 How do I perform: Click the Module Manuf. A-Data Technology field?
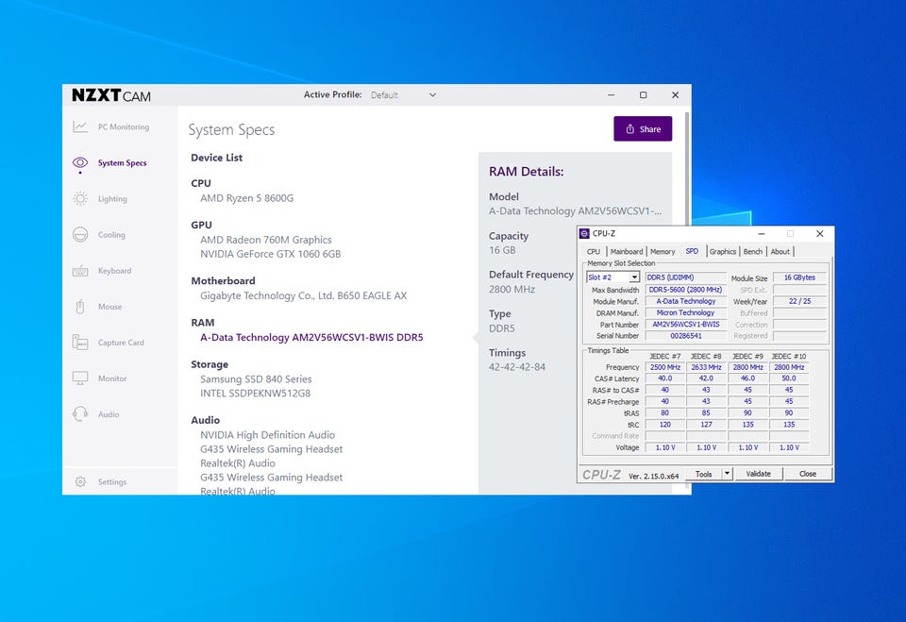click(686, 301)
